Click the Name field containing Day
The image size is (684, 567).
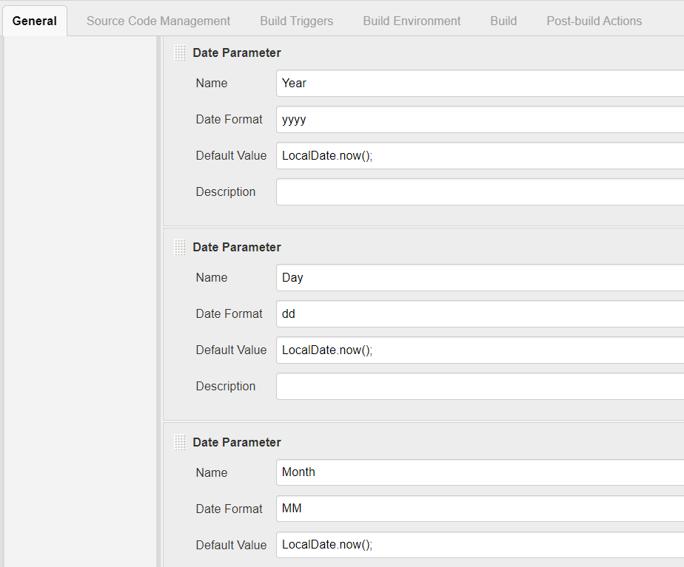click(x=480, y=277)
